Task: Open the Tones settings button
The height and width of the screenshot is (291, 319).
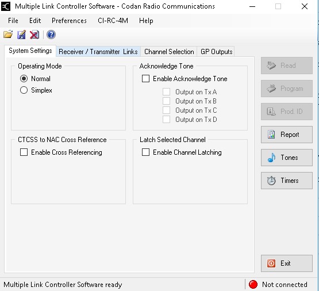Action: 287,158
